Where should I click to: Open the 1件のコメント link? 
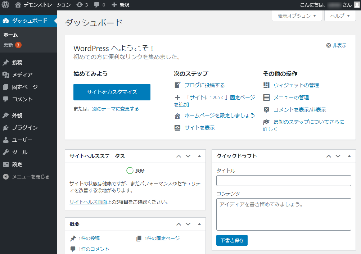pos(94,249)
